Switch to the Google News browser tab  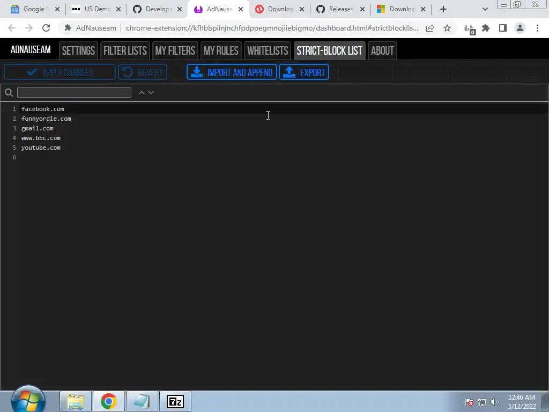tap(35, 9)
